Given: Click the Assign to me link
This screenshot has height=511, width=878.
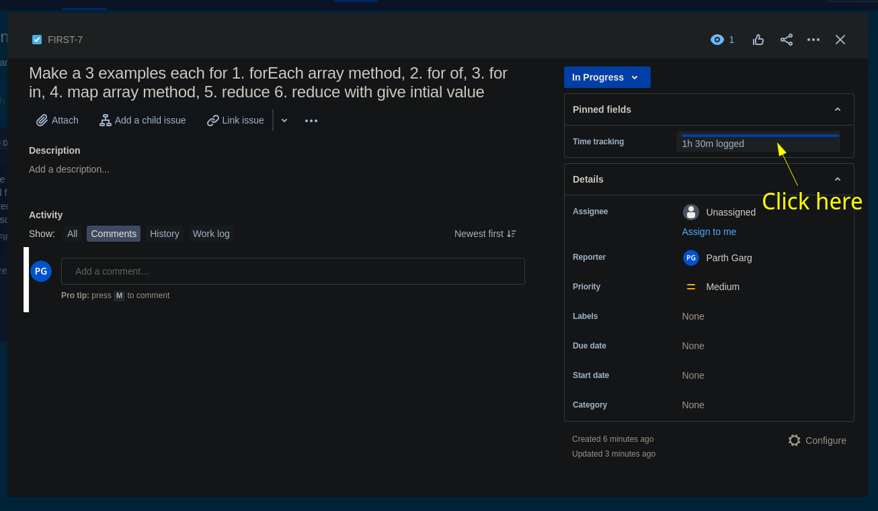Looking at the screenshot, I should [x=709, y=232].
